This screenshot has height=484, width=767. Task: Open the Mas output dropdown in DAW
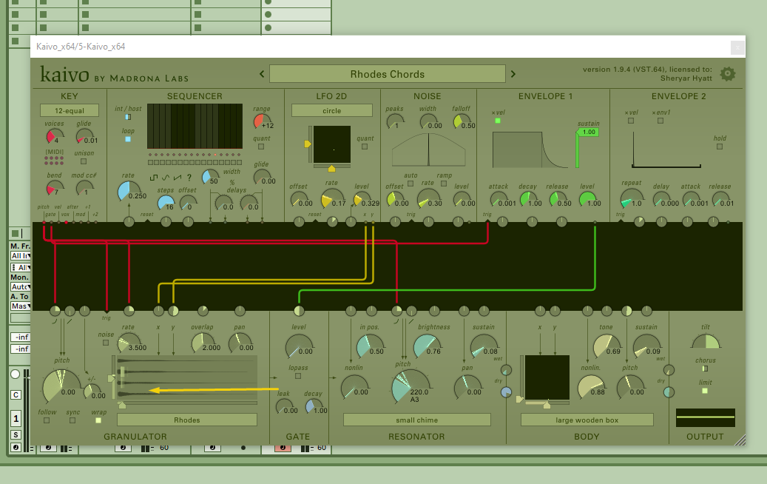coord(21,306)
